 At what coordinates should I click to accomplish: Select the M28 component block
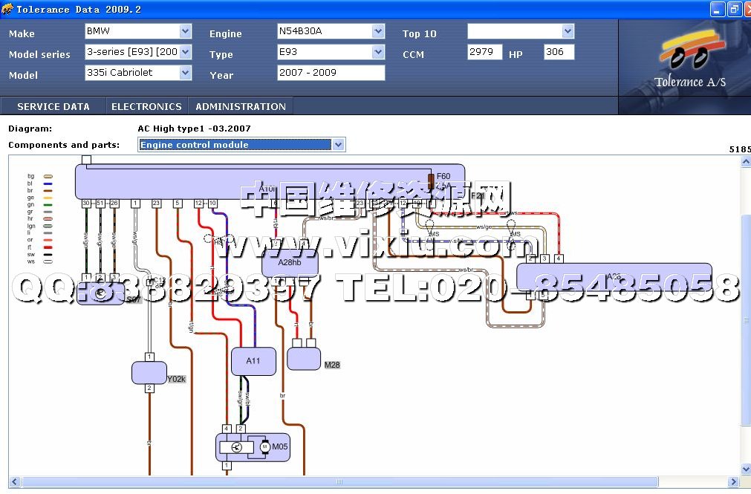pos(304,358)
